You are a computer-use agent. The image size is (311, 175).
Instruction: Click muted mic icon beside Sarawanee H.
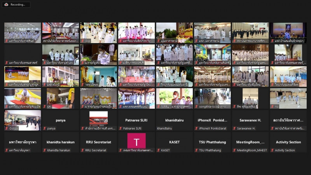click(x=234, y=128)
